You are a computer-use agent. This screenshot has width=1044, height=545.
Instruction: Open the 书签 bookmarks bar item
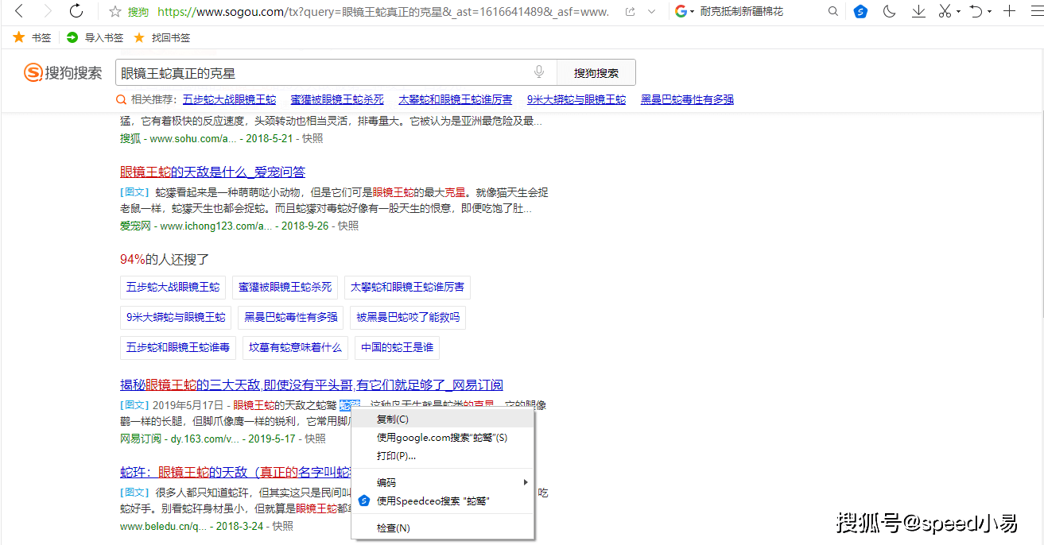pyautogui.click(x=32, y=37)
